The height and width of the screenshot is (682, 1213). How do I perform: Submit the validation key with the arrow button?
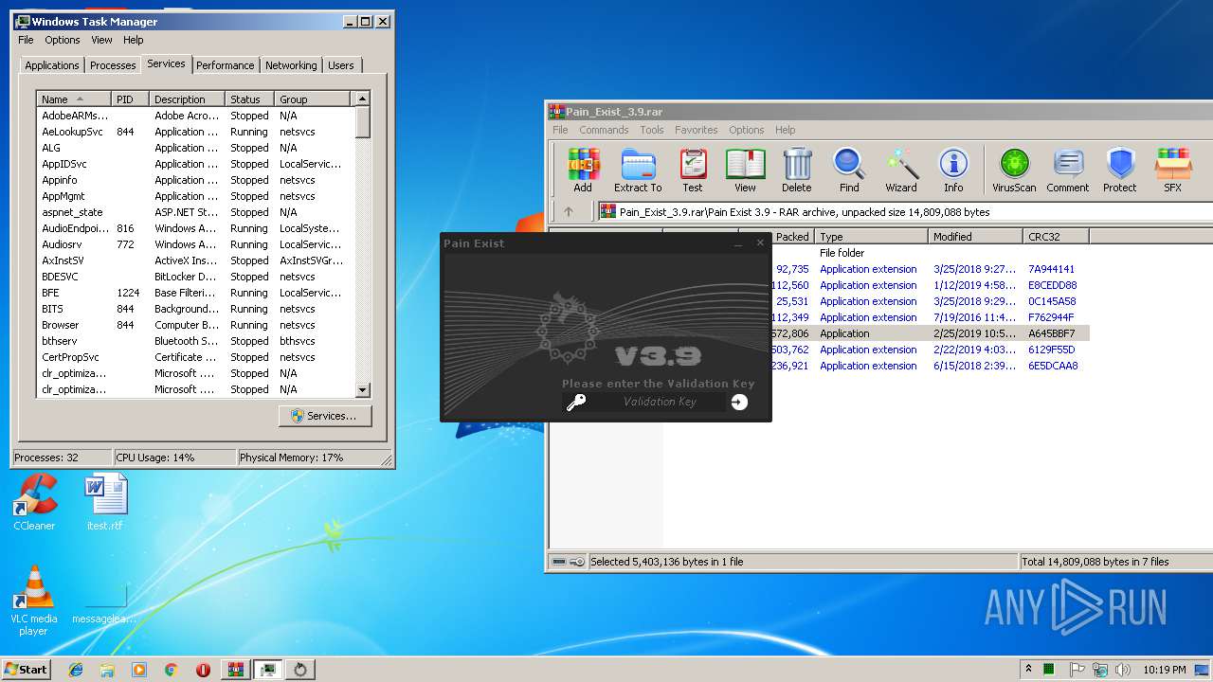(x=739, y=402)
